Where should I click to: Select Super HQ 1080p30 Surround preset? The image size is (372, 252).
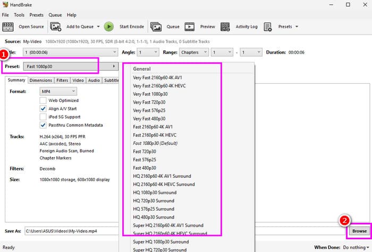click(161, 242)
